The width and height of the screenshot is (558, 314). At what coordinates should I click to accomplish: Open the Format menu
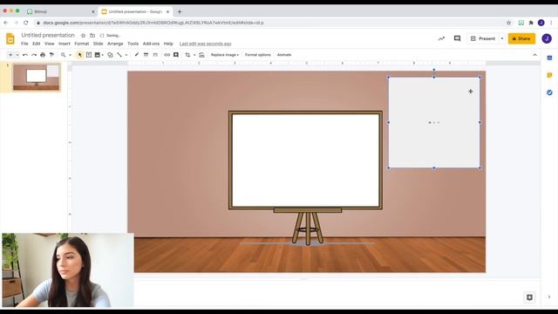pos(81,44)
